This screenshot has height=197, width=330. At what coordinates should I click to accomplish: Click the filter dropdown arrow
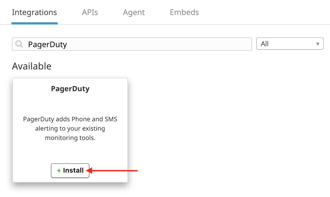[318, 44]
